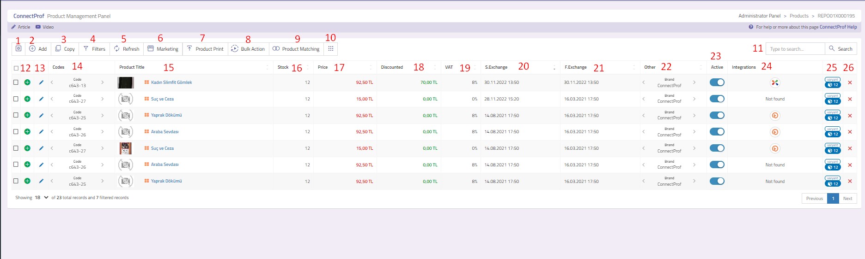Click the integration icon in Kadın Slimfit Gömlek row
865x259 pixels.
[775, 83]
